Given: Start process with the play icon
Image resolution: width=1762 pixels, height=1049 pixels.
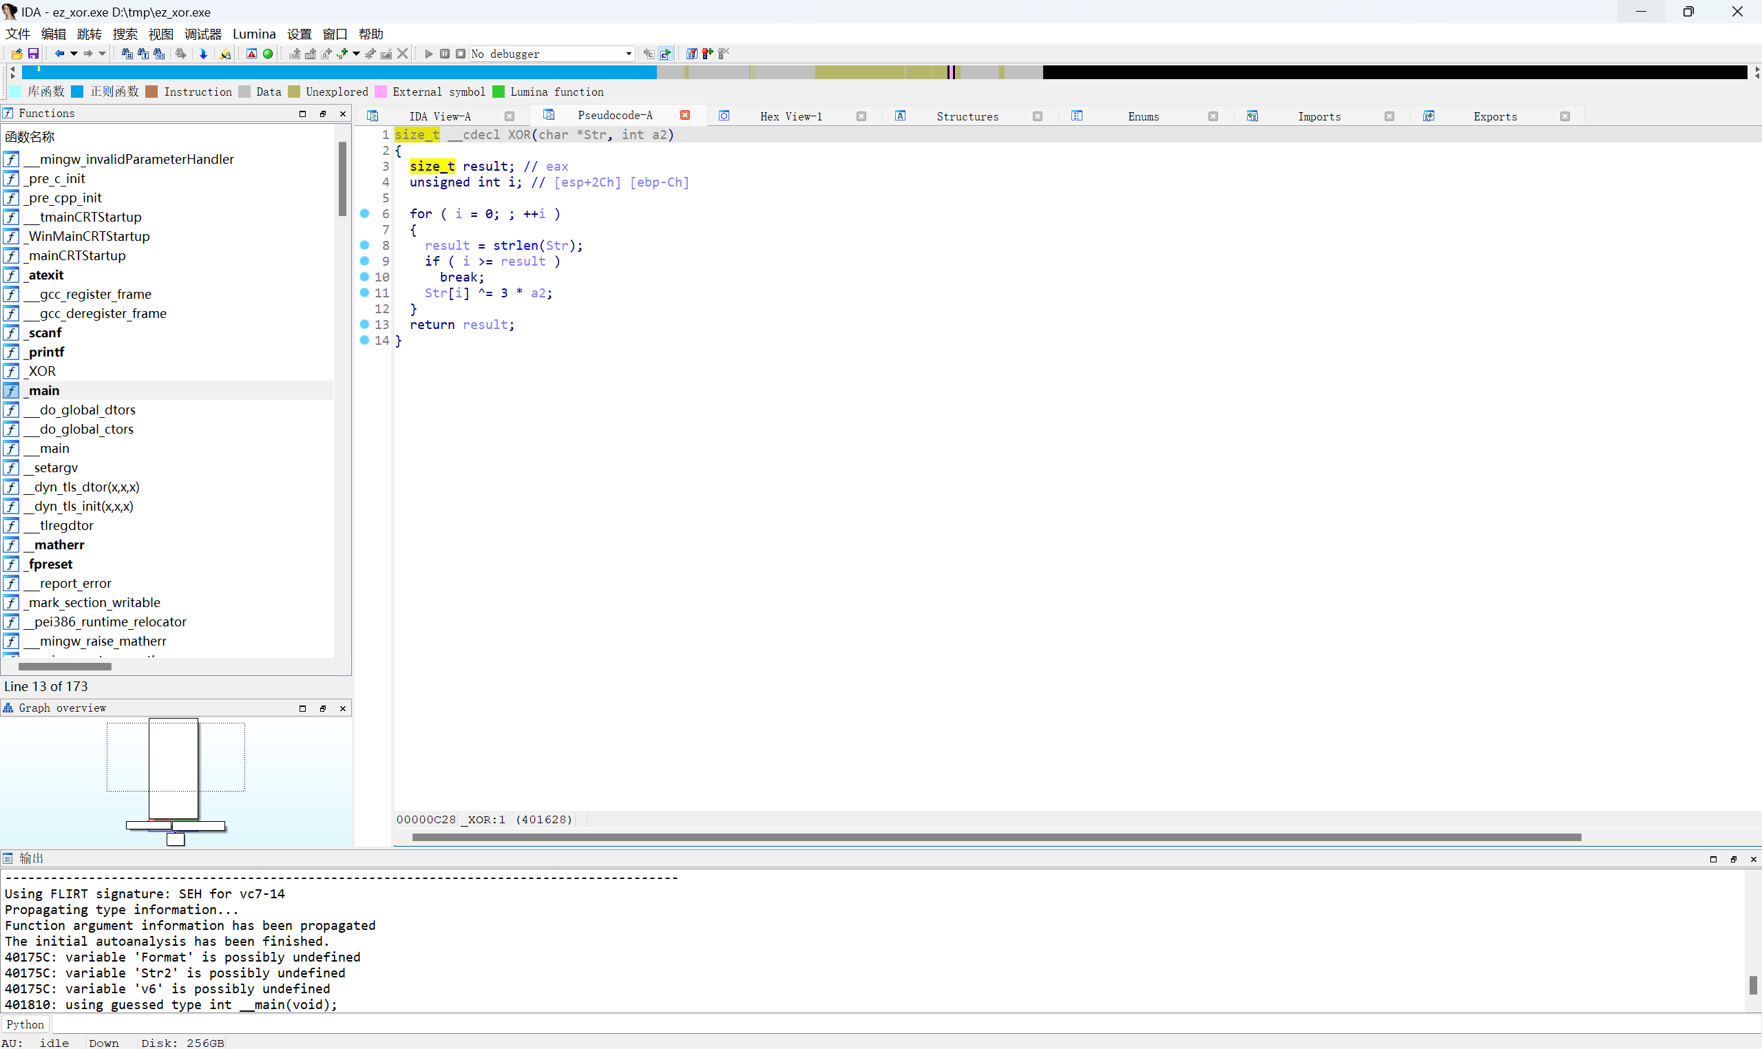Looking at the screenshot, I should pos(428,54).
